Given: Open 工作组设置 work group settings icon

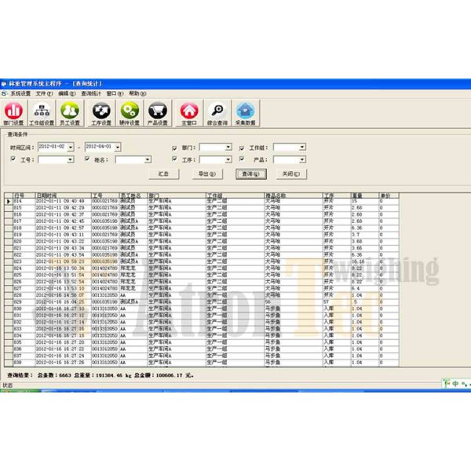Looking at the screenshot, I should [42, 112].
